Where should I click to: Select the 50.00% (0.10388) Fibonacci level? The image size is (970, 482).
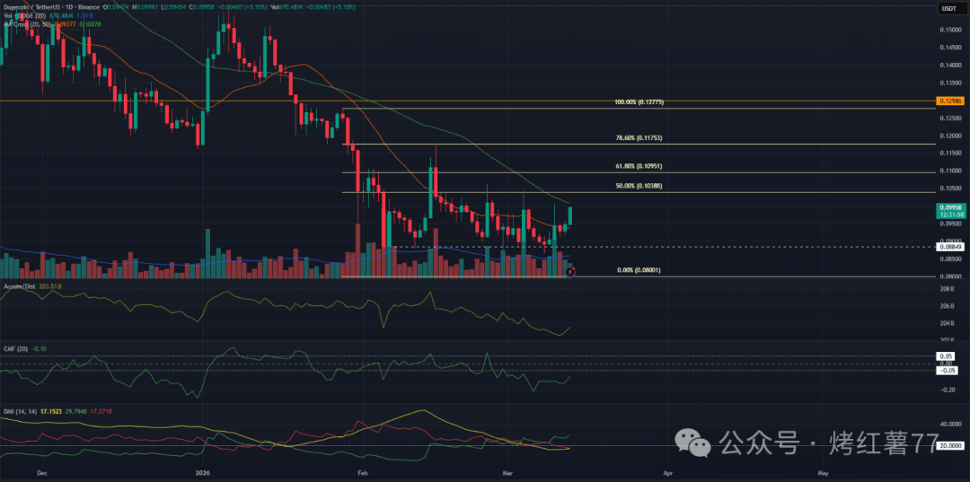pyautogui.click(x=639, y=186)
